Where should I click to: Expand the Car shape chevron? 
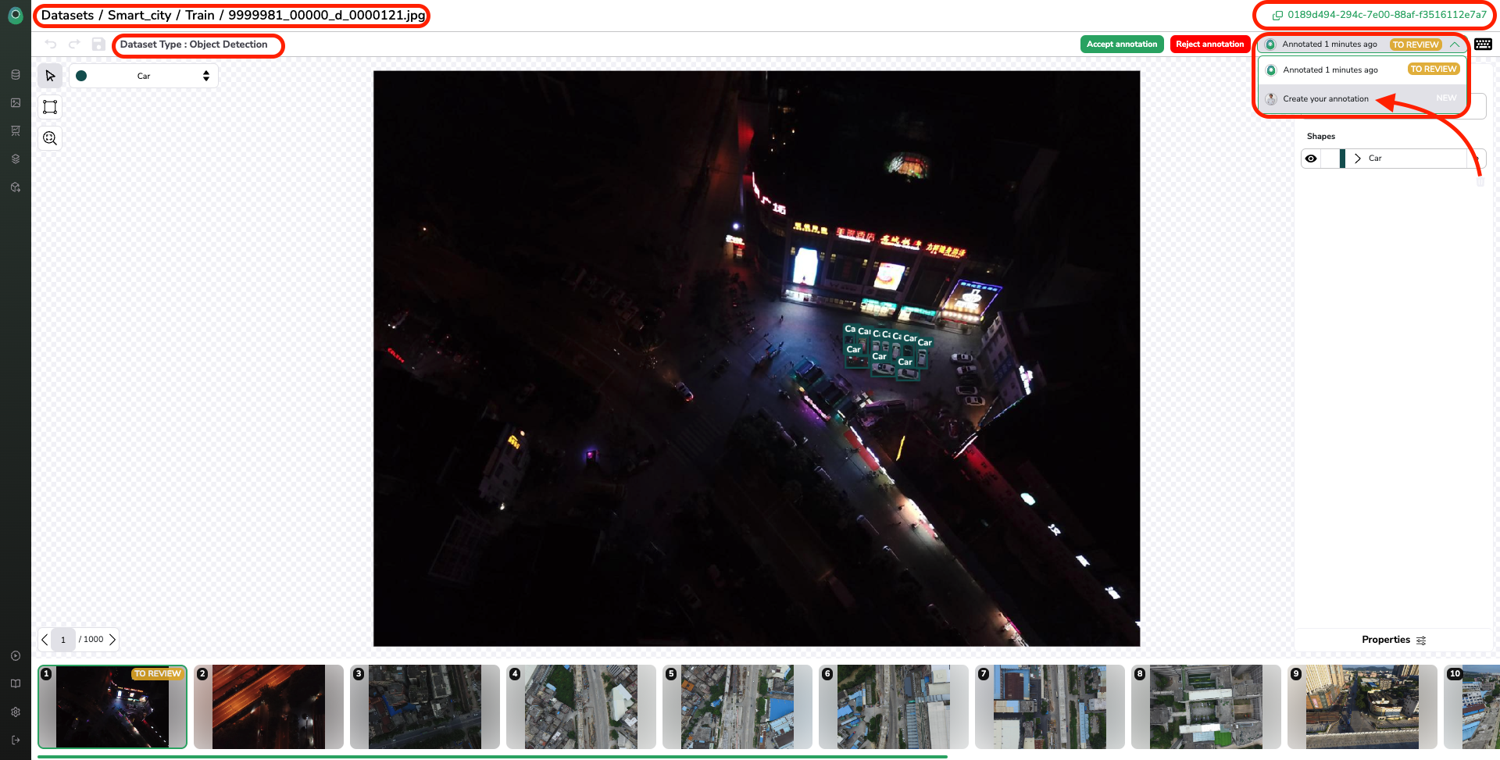[1358, 159]
